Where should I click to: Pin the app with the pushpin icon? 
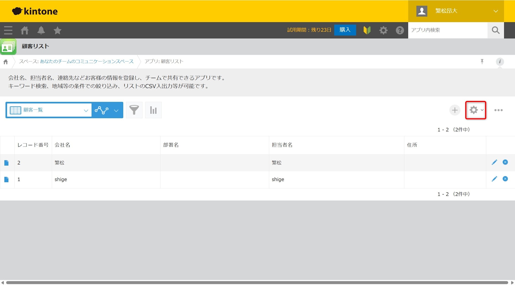[x=482, y=61]
